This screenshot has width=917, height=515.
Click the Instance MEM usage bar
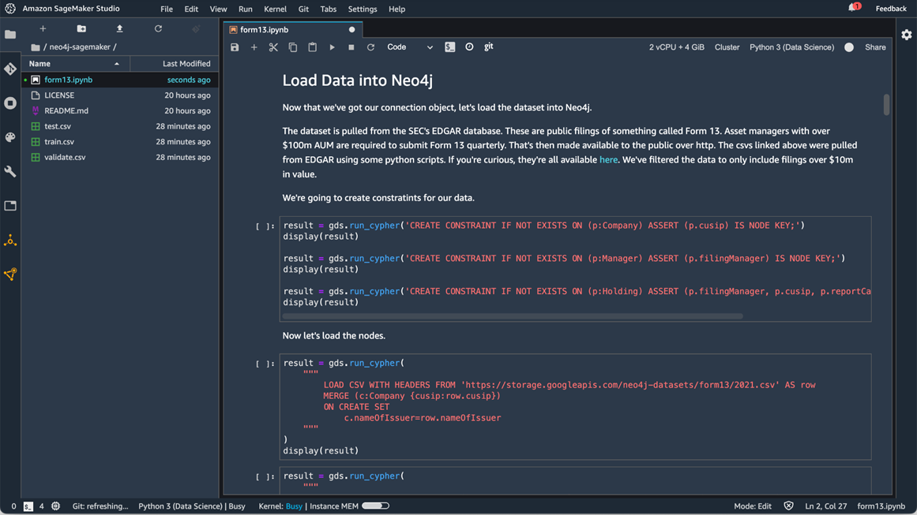point(375,506)
